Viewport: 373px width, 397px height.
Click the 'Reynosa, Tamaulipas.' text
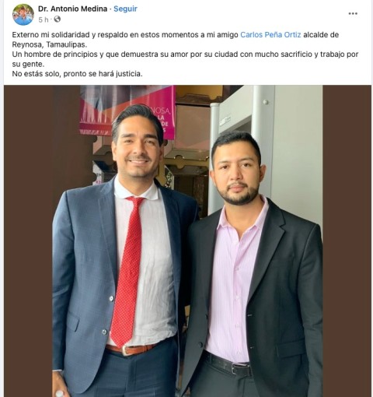click(50, 44)
